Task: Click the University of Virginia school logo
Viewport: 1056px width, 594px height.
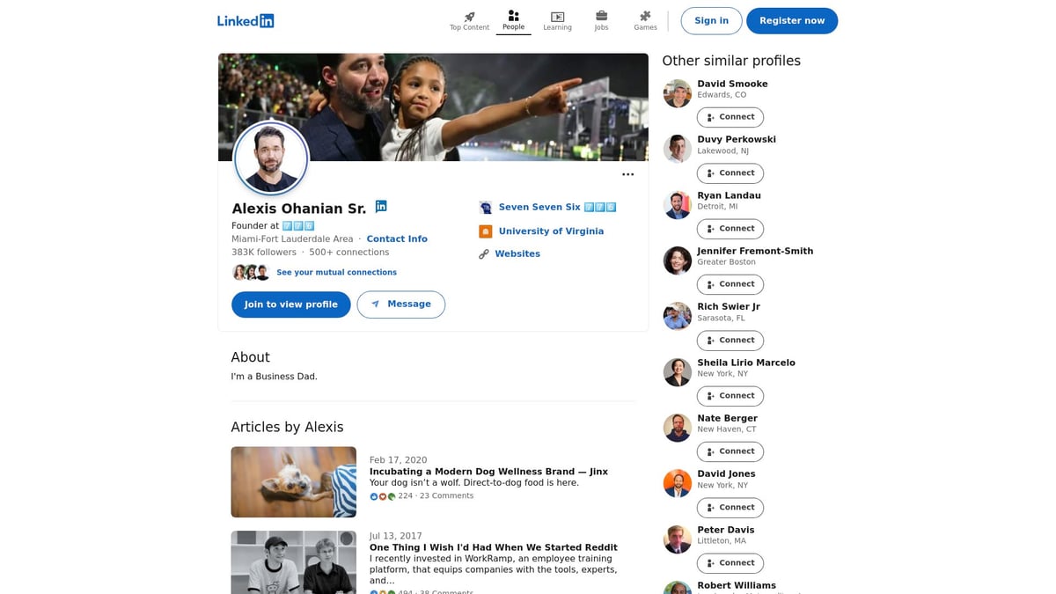Action: (486, 231)
